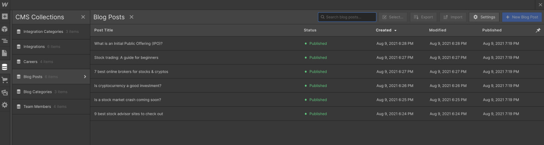The width and height of the screenshot is (544, 145).
Task: Open '7 best online brokers' post
Action: (131, 72)
